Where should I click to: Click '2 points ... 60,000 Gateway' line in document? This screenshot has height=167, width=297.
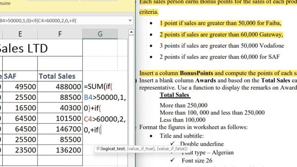coord(221,34)
